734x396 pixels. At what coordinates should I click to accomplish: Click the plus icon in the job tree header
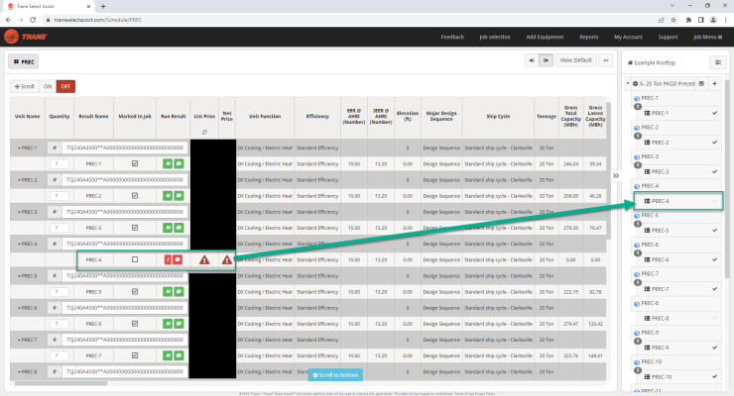[715, 83]
